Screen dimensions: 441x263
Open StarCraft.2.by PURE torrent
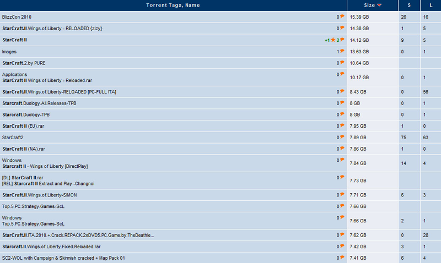[24, 63]
